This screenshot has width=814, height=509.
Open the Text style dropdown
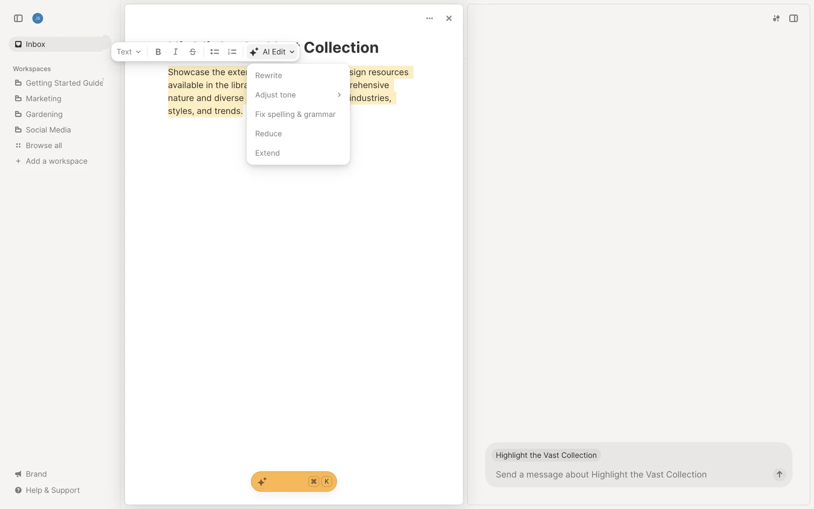(128, 52)
